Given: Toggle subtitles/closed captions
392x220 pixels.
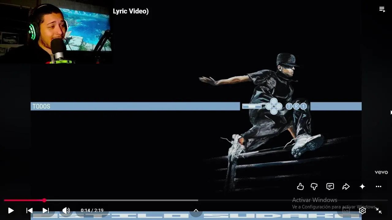Looking at the screenshot, I should (x=346, y=211).
